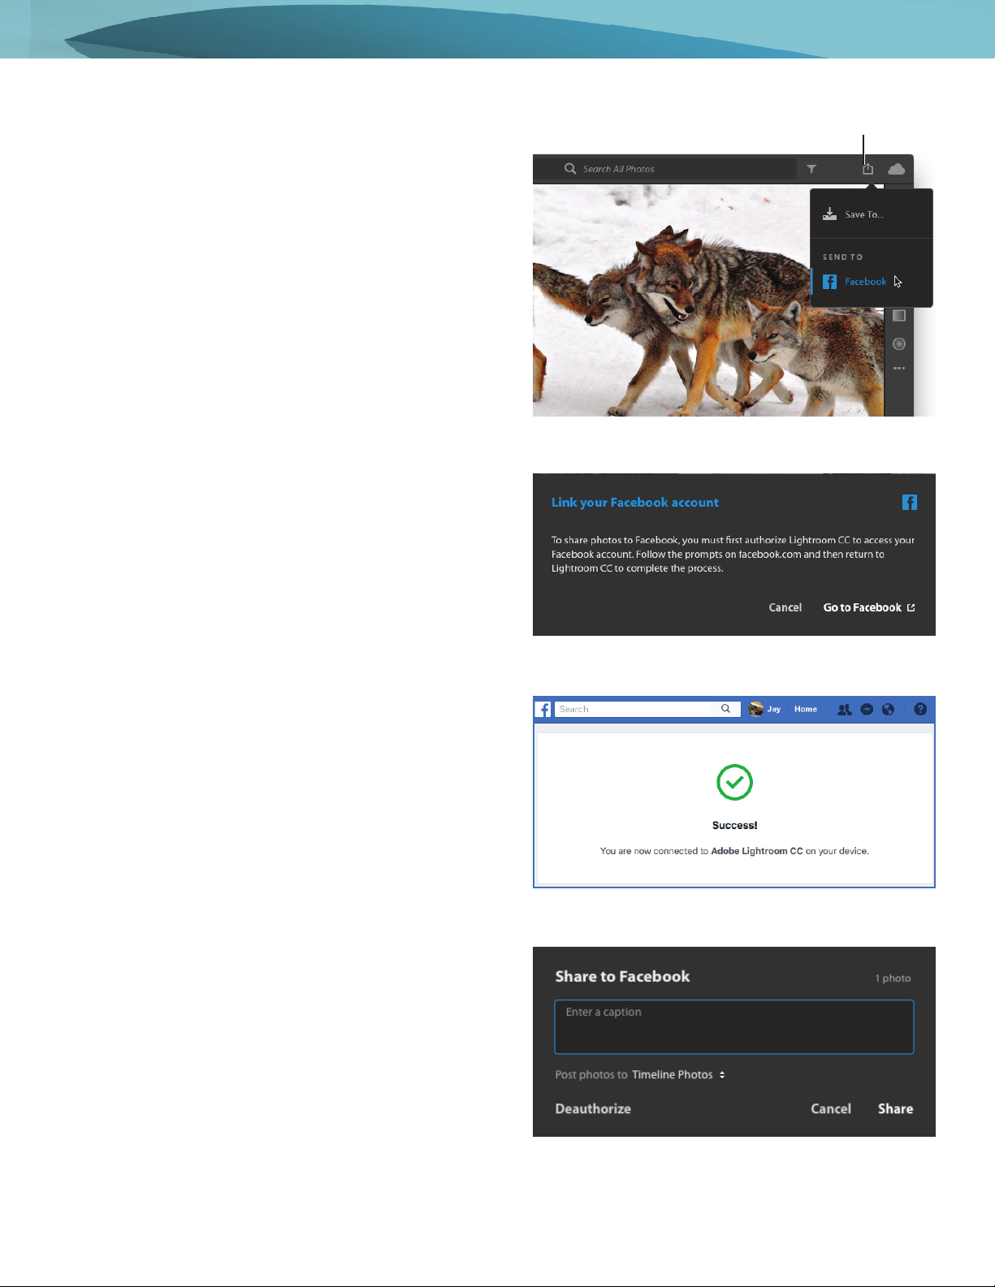Click the 'Success!' heading text
Screen dimensions: 995x1287
click(735, 825)
